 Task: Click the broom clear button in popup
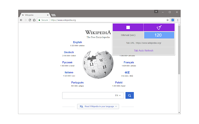pos(159,27)
